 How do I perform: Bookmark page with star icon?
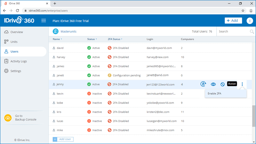(243, 11)
